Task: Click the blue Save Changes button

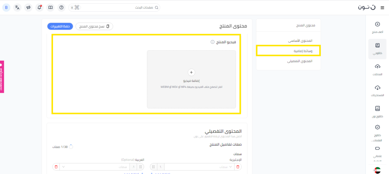Action: 60,27
